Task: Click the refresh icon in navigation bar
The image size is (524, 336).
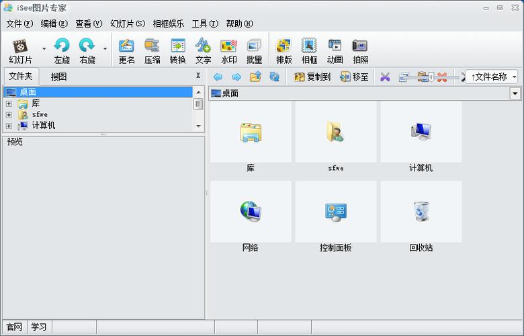Action: pos(274,77)
